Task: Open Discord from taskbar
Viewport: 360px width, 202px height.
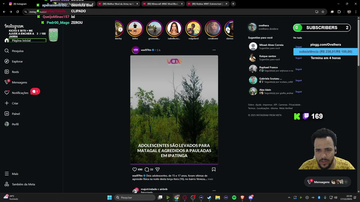Action: (251, 198)
